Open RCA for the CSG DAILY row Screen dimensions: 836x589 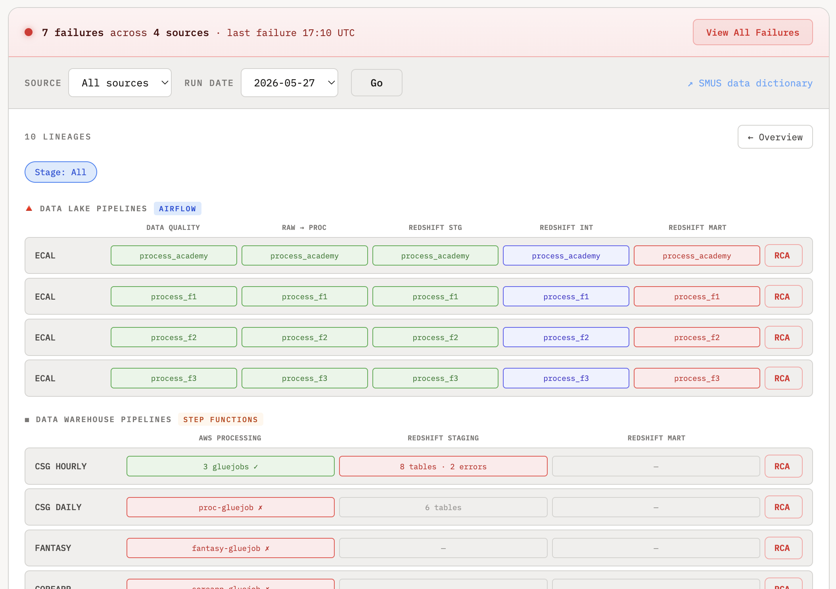783,507
